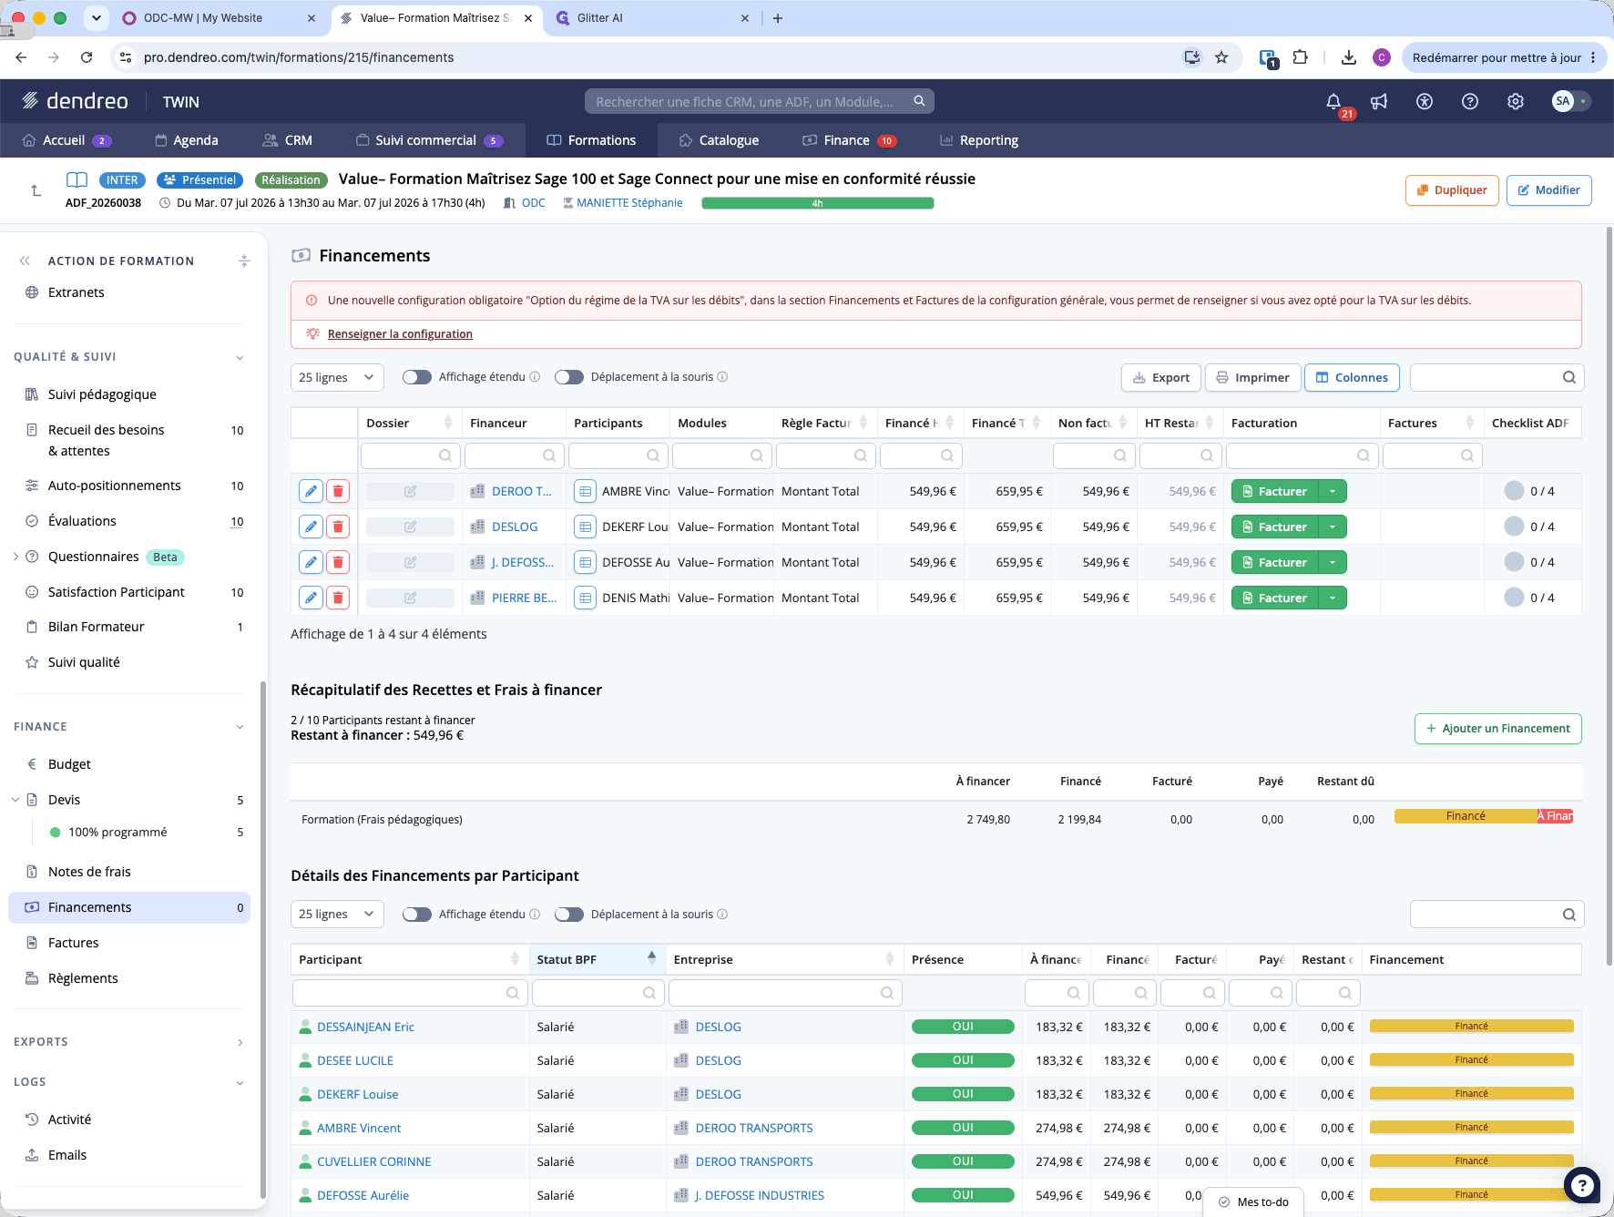The height and width of the screenshot is (1217, 1614).
Task: Click the Dupliquer button
Action: point(1452,190)
